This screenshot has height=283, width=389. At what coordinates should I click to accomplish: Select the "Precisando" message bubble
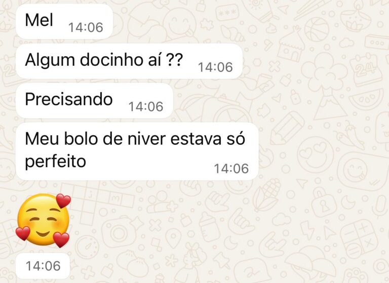click(x=94, y=101)
